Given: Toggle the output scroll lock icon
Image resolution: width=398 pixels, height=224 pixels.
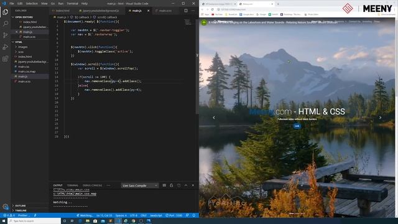Looking at the screenshot, I should tap(172, 185).
